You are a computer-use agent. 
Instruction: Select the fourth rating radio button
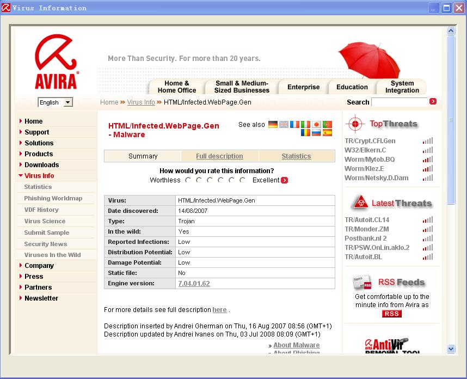pyautogui.click(x=220, y=180)
